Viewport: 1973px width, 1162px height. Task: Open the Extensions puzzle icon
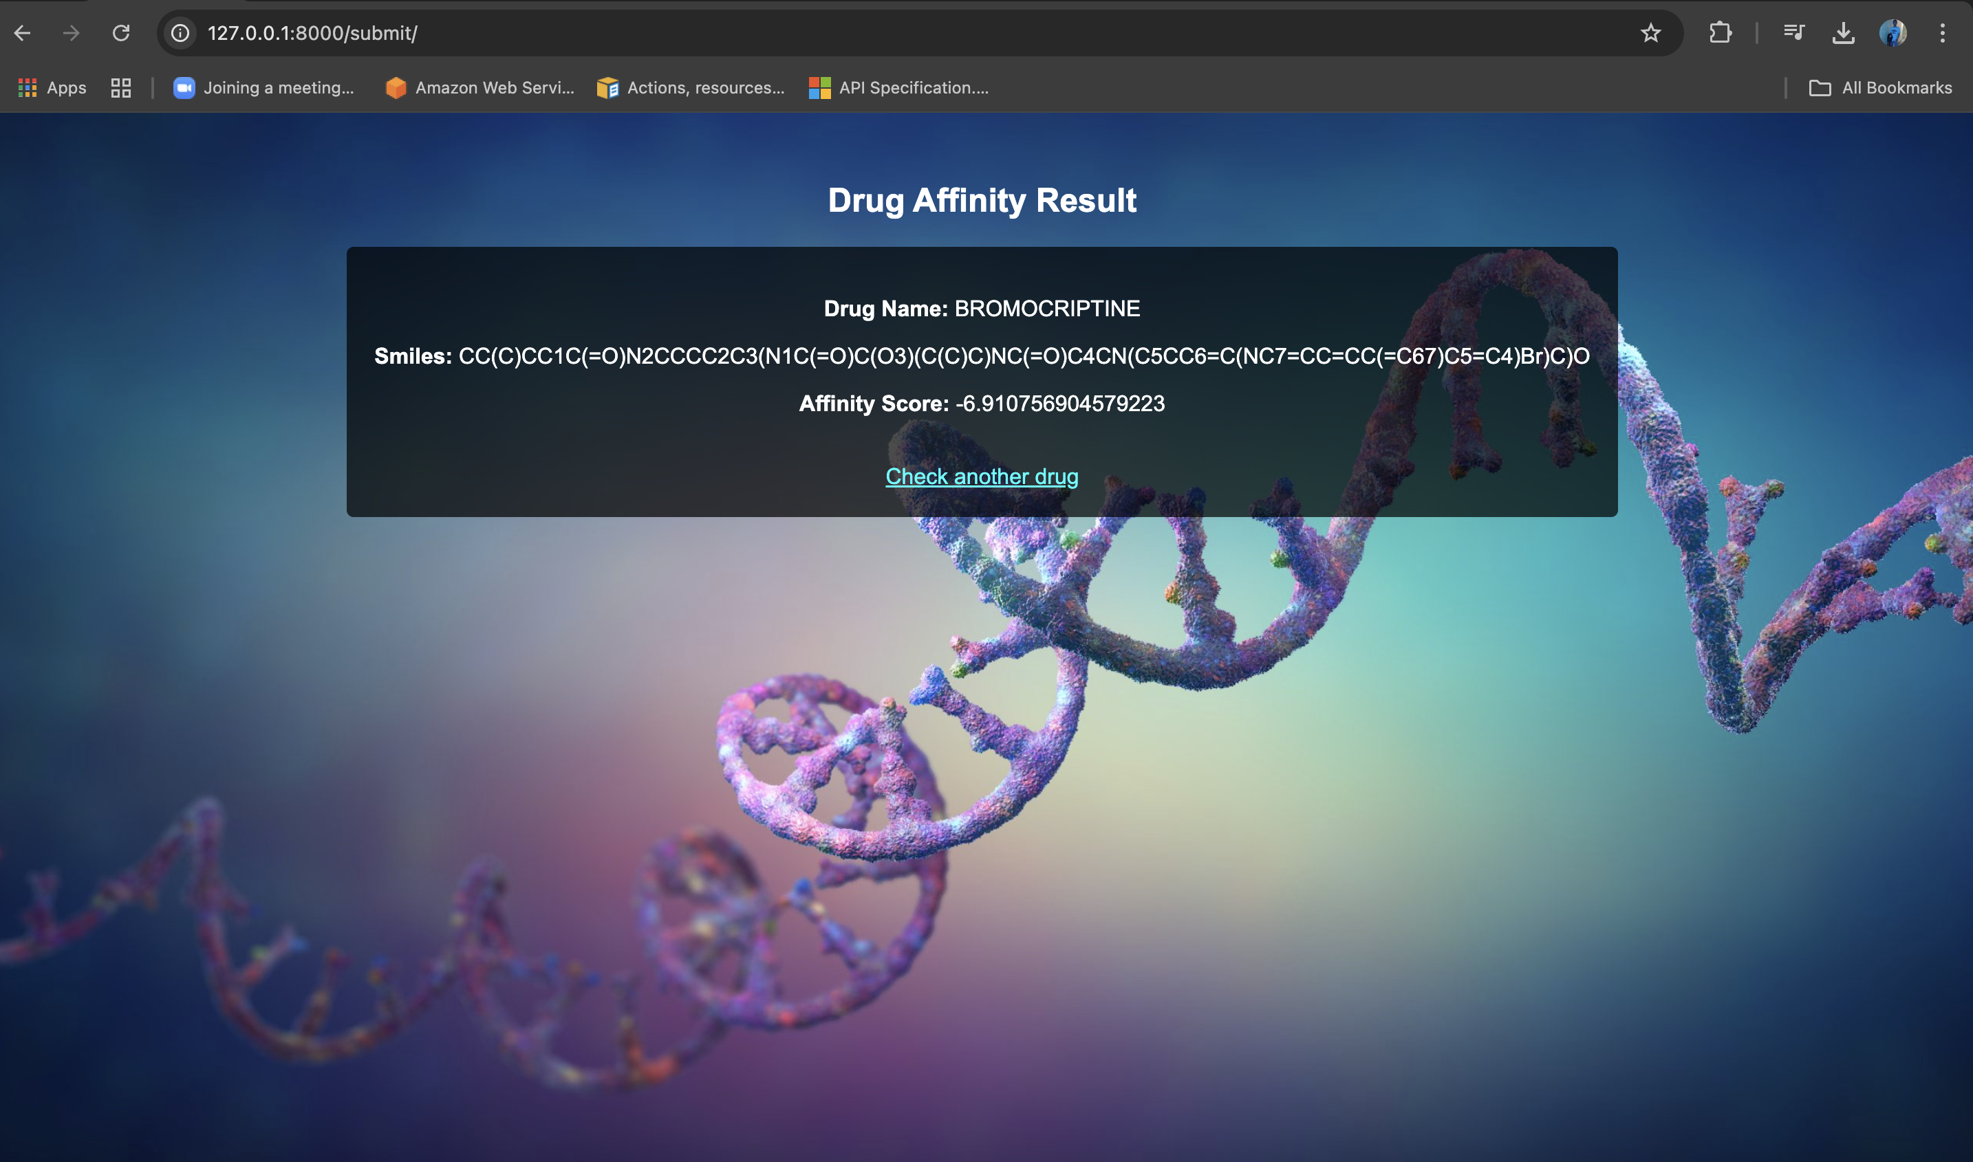tap(1720, 33)
